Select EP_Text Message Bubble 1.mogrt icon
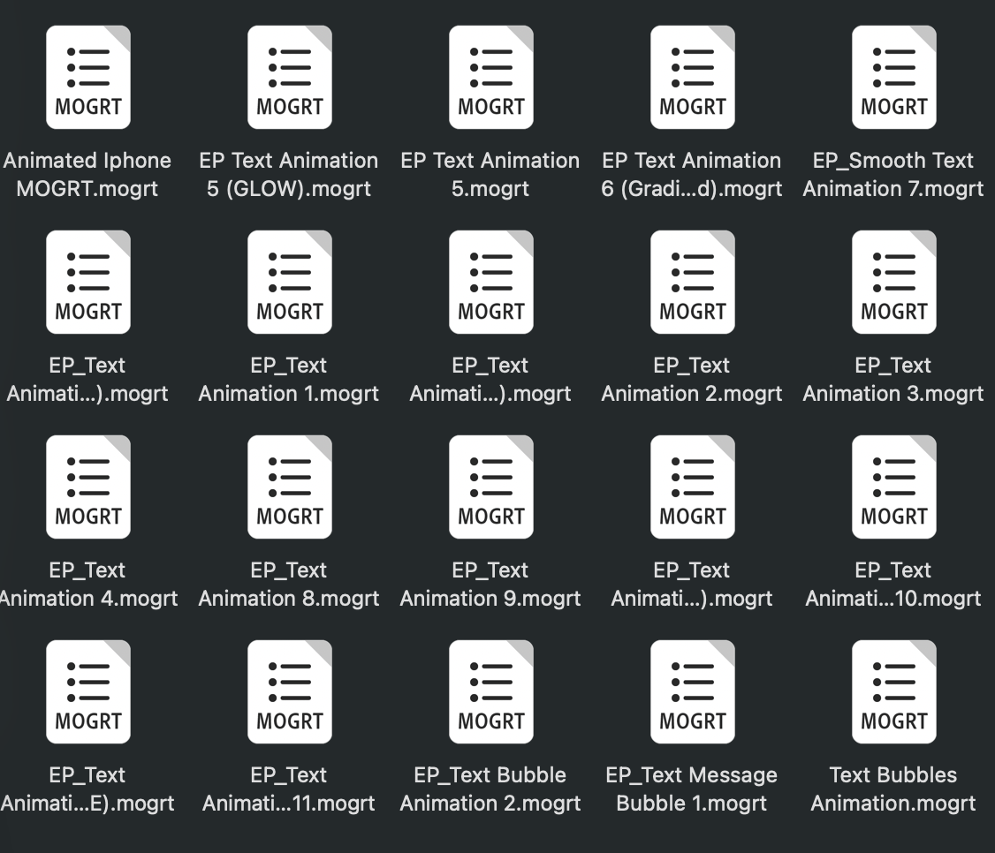The width and height of the screenshot is (995, 853). [x=693, y=692]
